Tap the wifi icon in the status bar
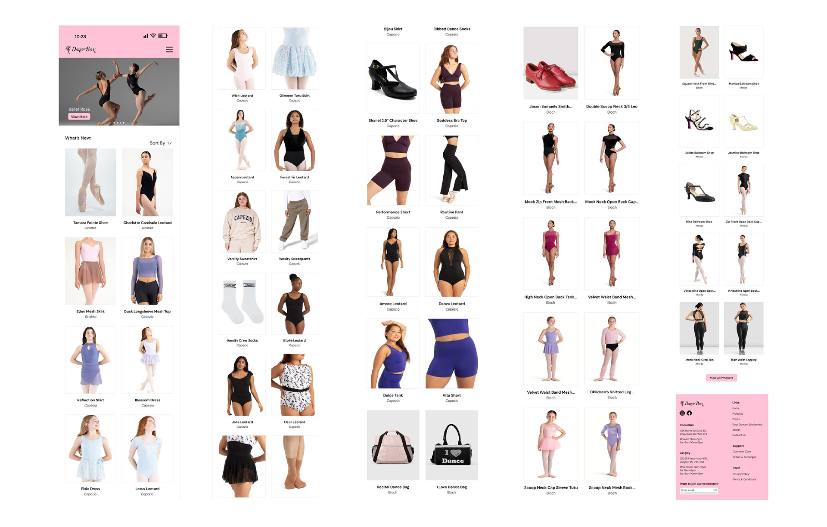The height and width of the screenshot is (527, 827). point(153,36)
